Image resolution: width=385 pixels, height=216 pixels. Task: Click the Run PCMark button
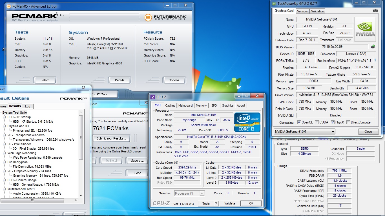103,94
